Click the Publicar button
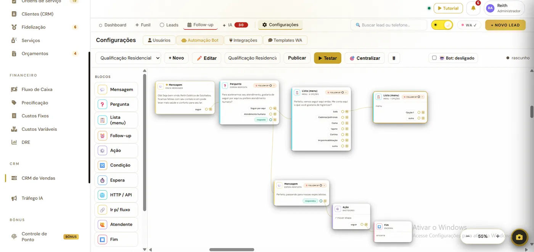 coord(297,58)
